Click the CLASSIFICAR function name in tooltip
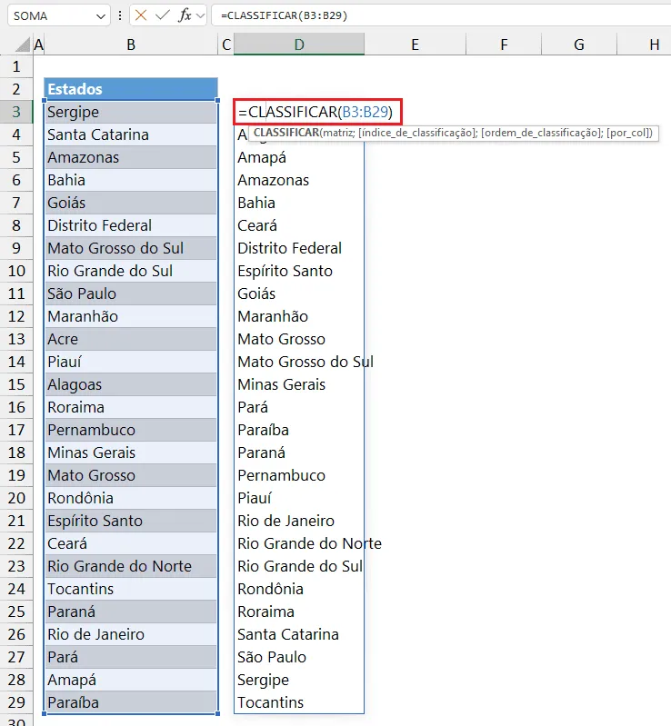This screenshot has height=726, width=671. [x=286, y=133]
